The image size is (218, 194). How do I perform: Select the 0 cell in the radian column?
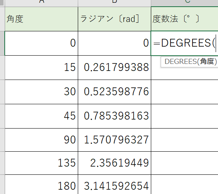(114, 43)
